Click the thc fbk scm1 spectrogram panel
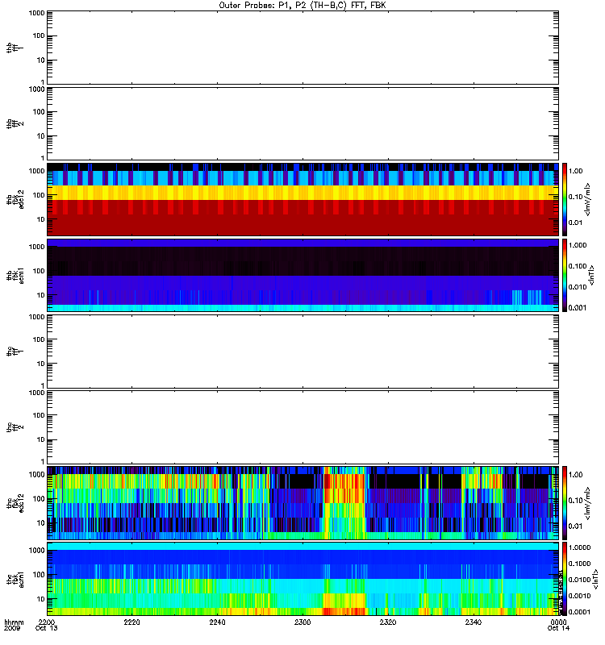Screen dimensions: 605x645 [302, 579]
